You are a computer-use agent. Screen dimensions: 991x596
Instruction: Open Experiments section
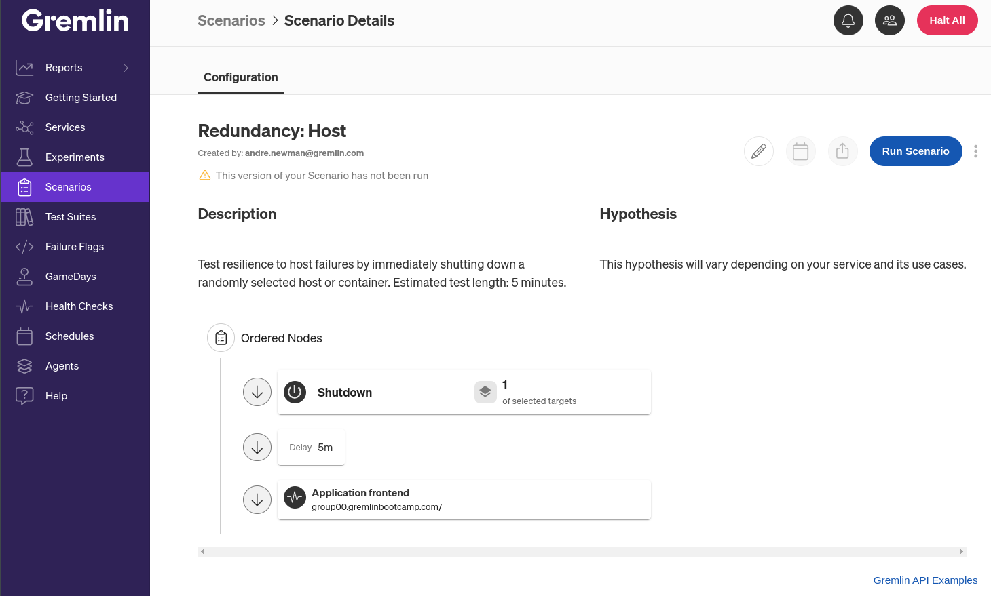coord(75,157)
